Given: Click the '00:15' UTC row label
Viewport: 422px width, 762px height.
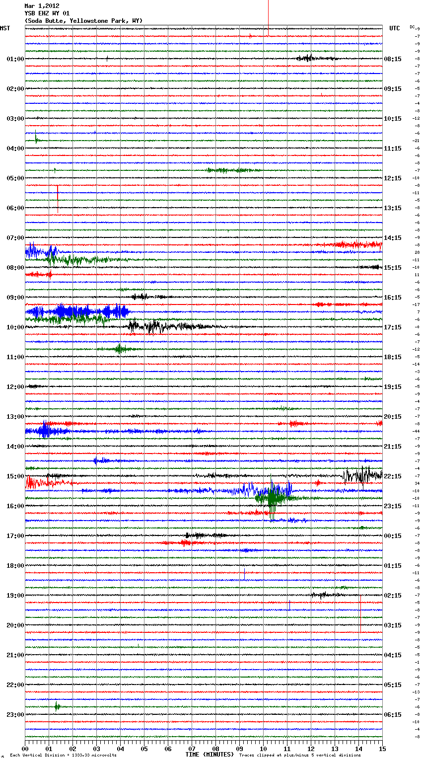Looking at the screenshot, I should [393, 536].
